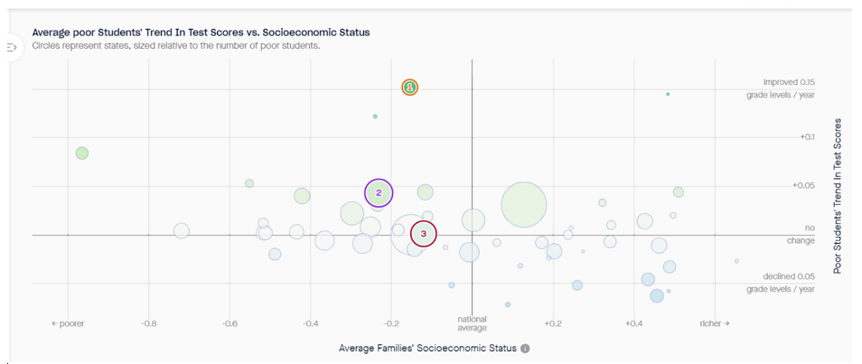Expand the side panel arrow button
Screen dimensions: 862x364
coord(13,48)
